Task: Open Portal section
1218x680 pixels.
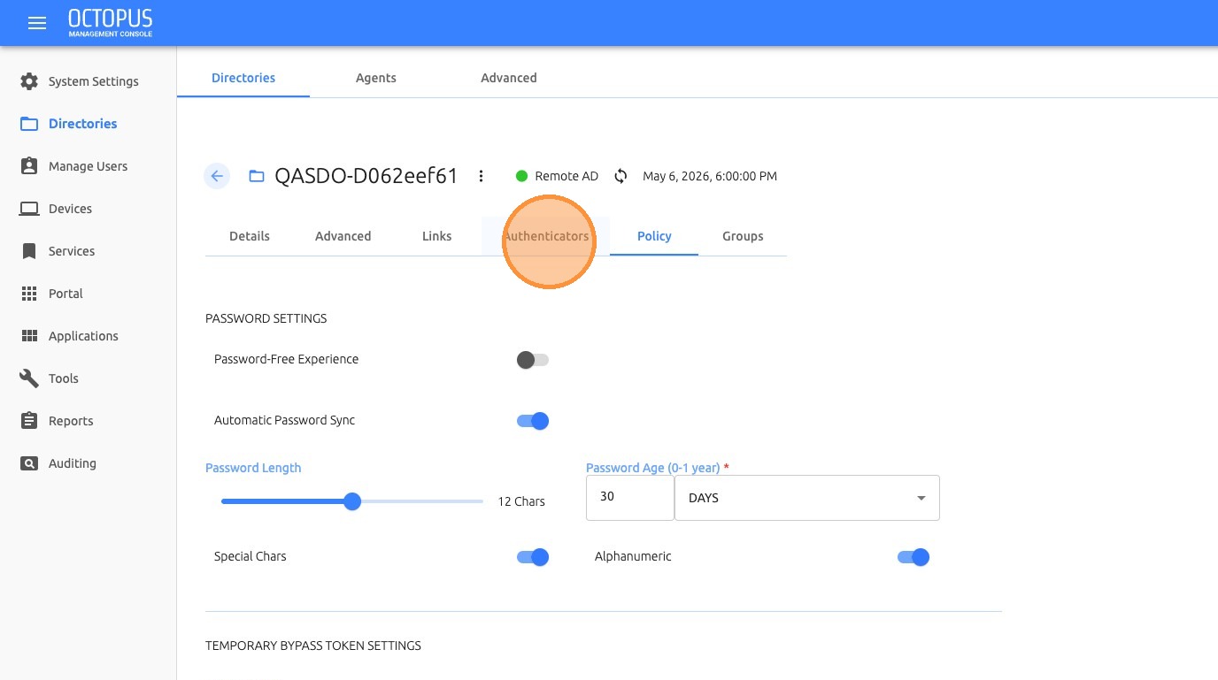Action: click(66, 294)
